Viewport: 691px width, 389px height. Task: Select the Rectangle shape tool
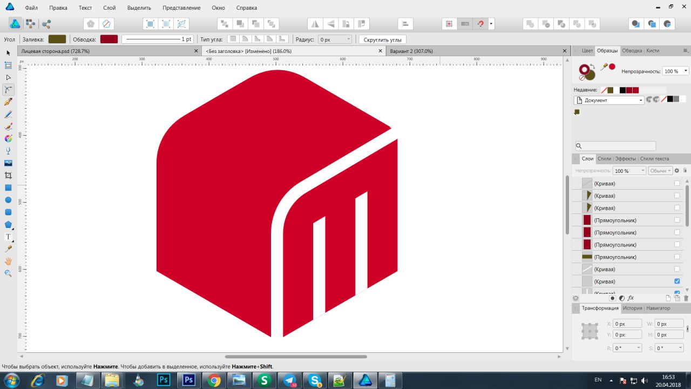tap(8, 187)
